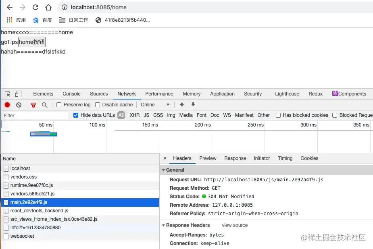The image size is (373, 249).
Task: Enable the Preserve log checkbox
Action: 59,105
